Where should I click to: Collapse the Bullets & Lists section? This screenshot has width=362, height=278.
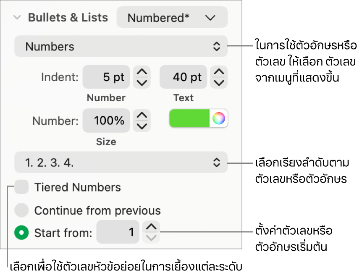tap(17, 18)
